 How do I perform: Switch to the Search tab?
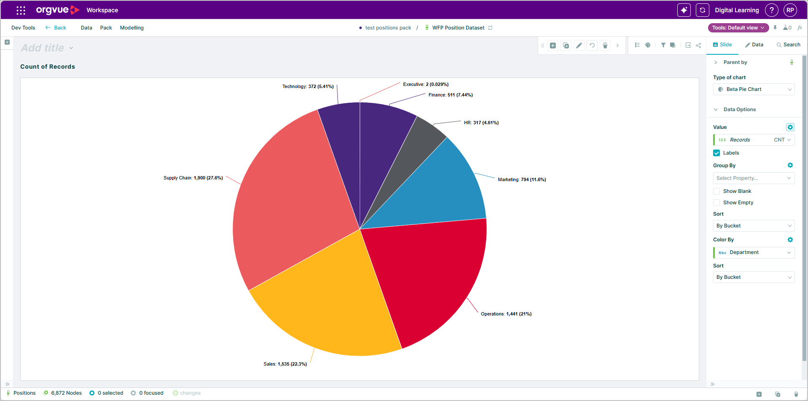788,45
